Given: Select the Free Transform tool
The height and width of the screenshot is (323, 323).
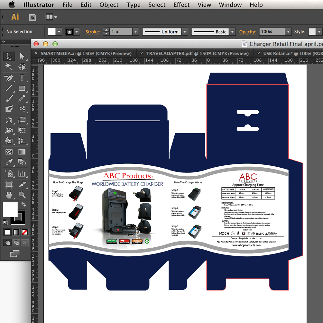Looking at the screenshot, I should (x=22, y=130).
